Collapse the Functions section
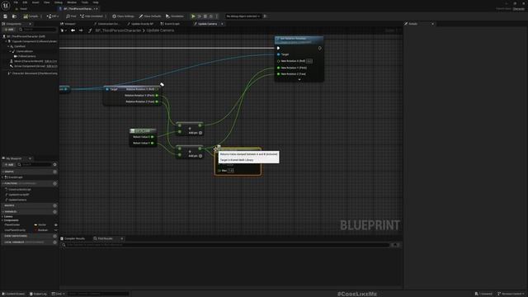Screen dimensions: 528x297 click(3, 183)
